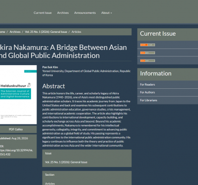Follow the article DOI link
198x185 pixels.
[x=16, y=152]
